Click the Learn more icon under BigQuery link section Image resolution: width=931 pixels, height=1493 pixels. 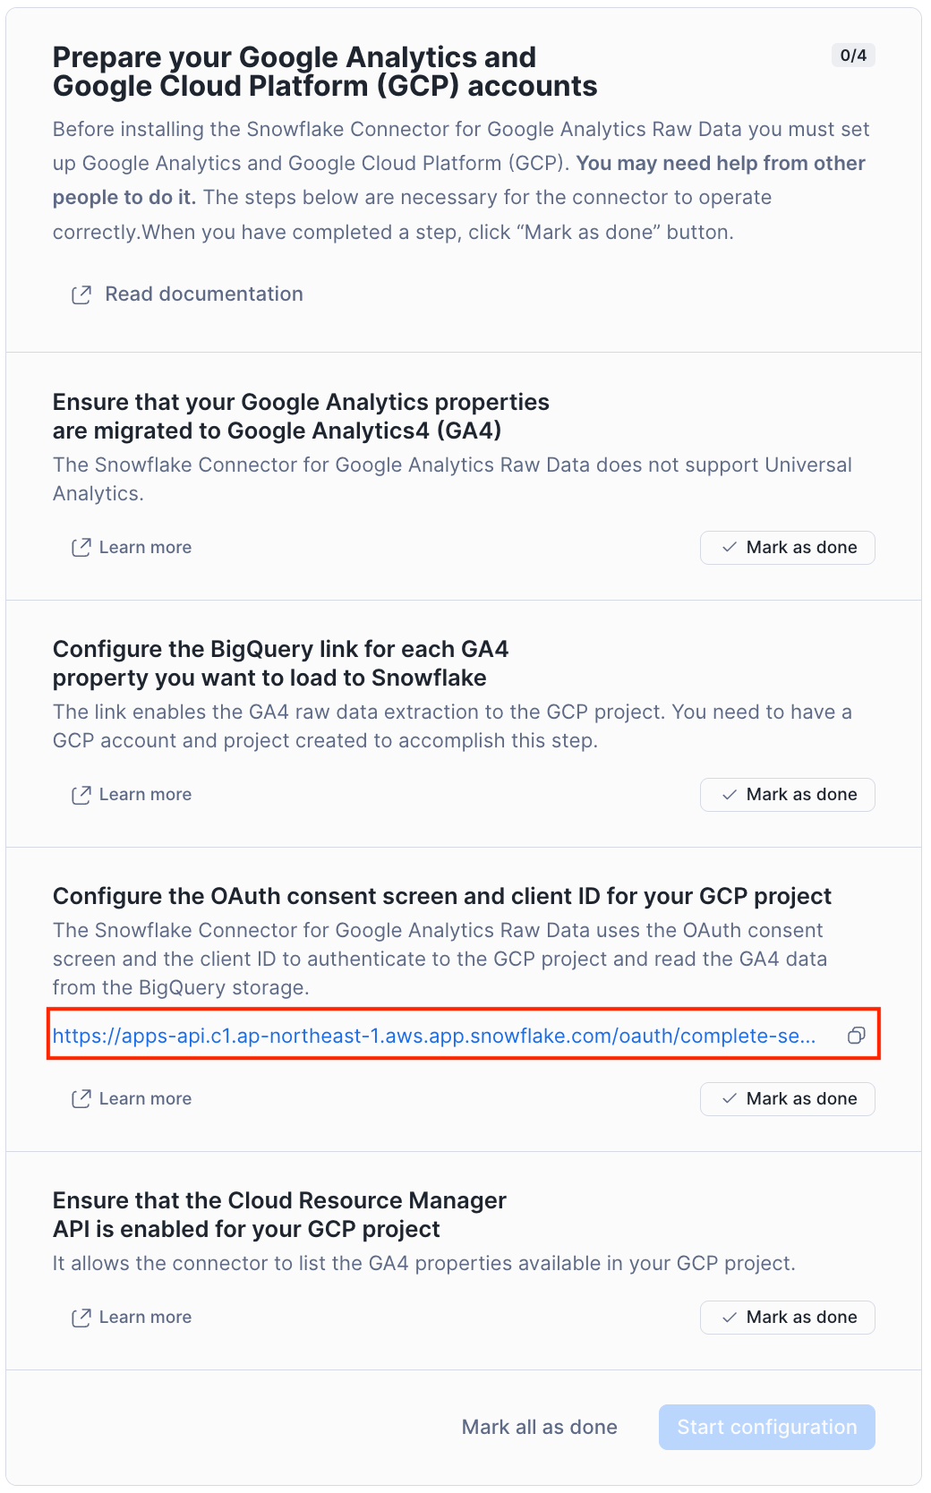81,795
